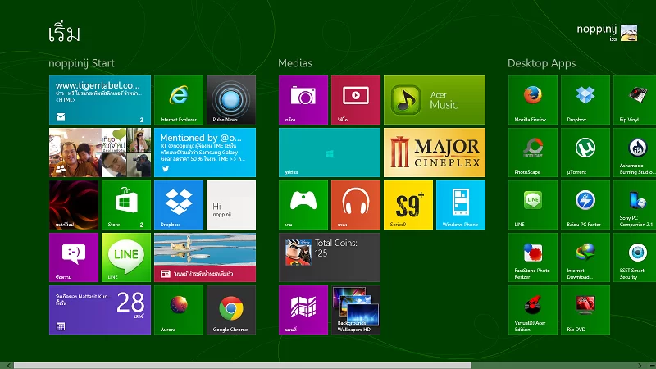Click the user profile picture

[629, 33]
